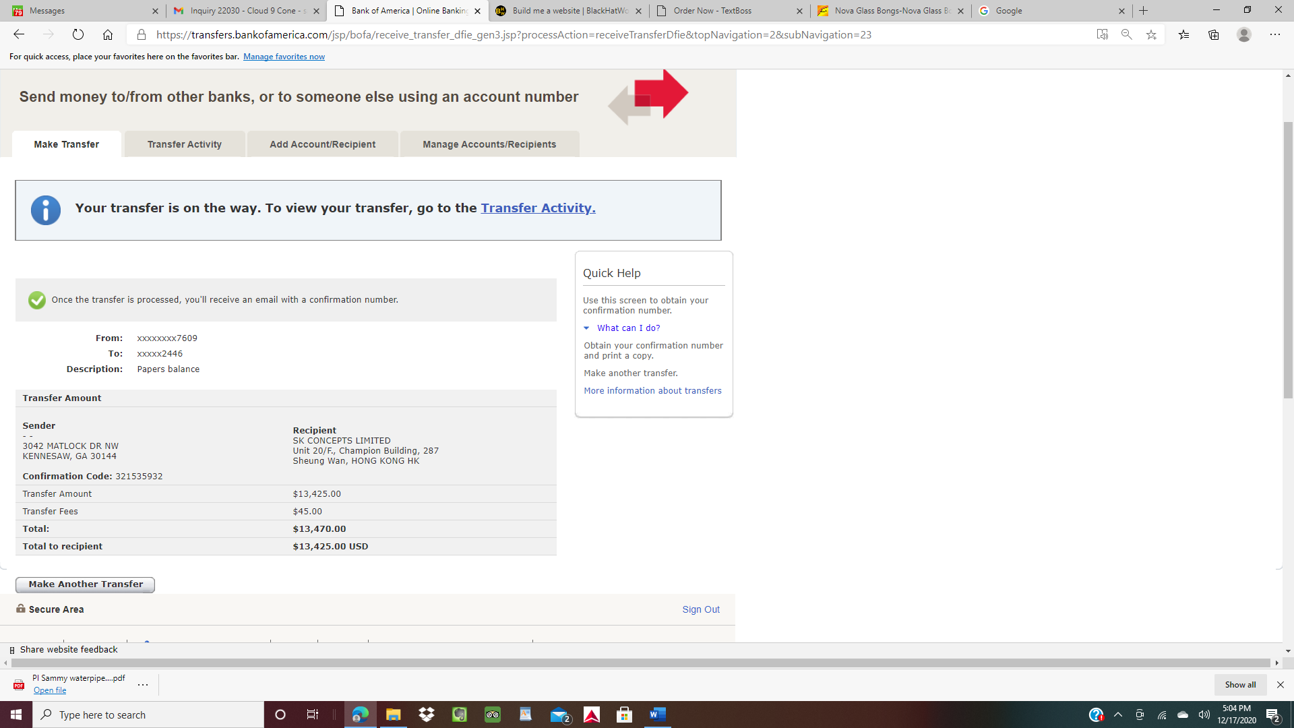Click the From account xxxxxxxx7609
This screenshot has width=1294, height=728.
point(167,338)
